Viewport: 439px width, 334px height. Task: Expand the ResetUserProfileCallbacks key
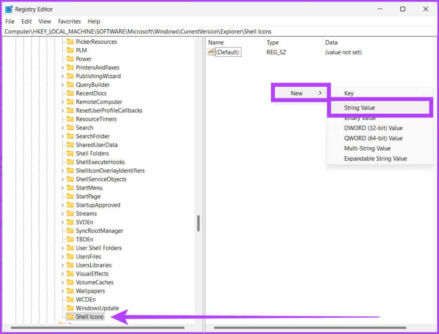click(63, 110)
